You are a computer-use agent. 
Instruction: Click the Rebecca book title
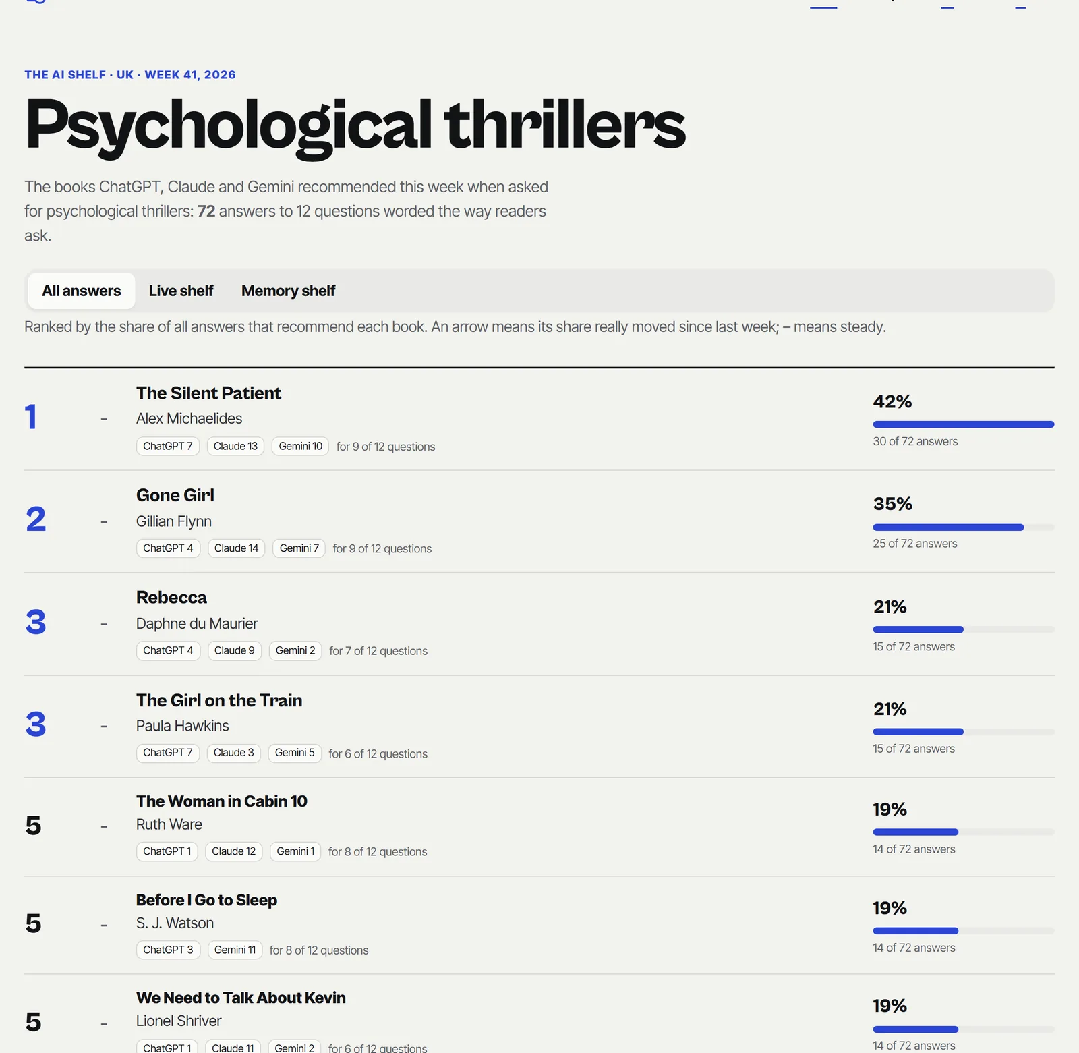click(x=171, y=598)
